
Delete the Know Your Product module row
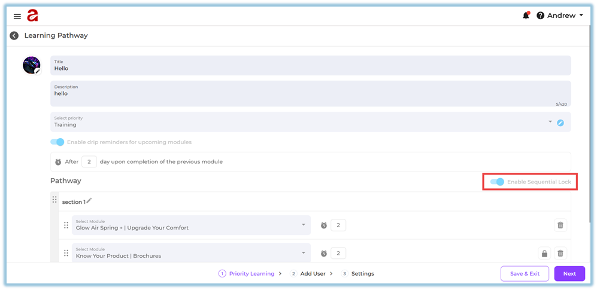click(560, 254)
